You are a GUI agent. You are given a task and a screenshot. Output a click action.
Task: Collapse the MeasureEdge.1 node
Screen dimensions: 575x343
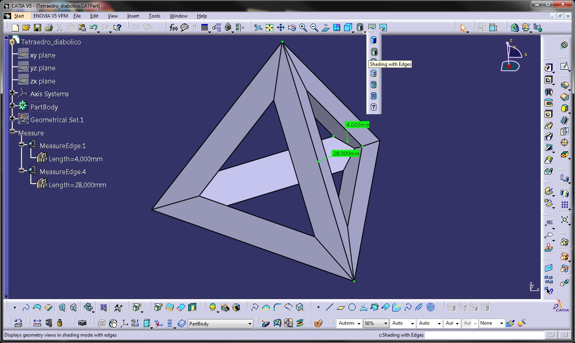[x=22, y=145]
